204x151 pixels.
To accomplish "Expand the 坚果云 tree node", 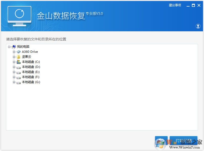I will [x=14, y=57].
